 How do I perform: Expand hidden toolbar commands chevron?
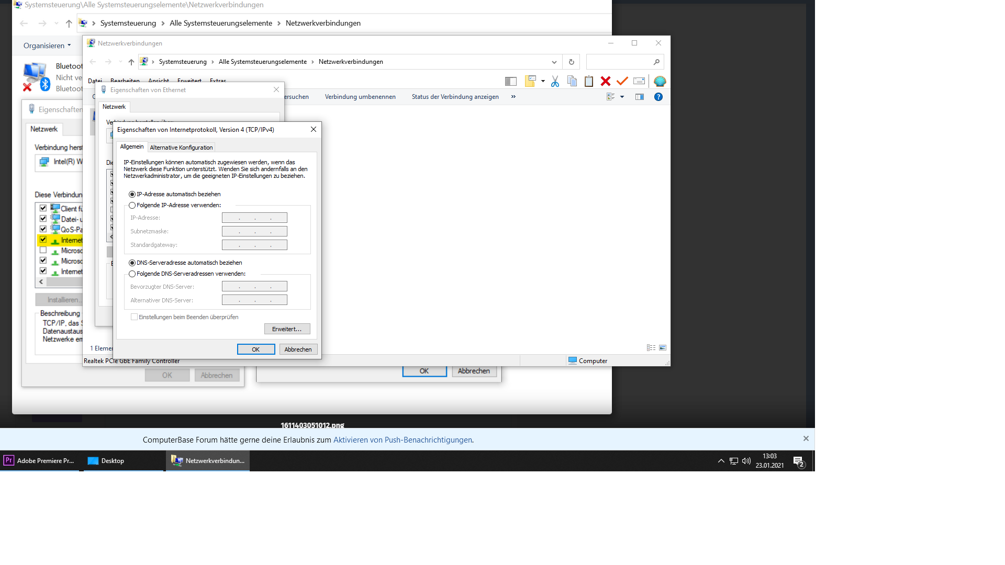(513, 97)
